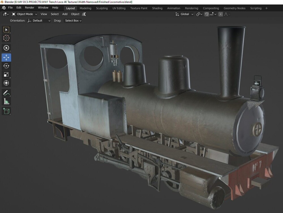Select the Annotate pencil tool

(6, 93)
